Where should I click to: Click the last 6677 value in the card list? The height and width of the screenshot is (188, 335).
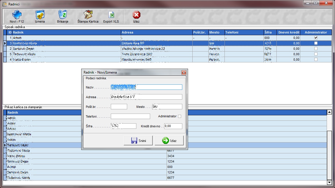pyautogui.click(x=171, y=178)
